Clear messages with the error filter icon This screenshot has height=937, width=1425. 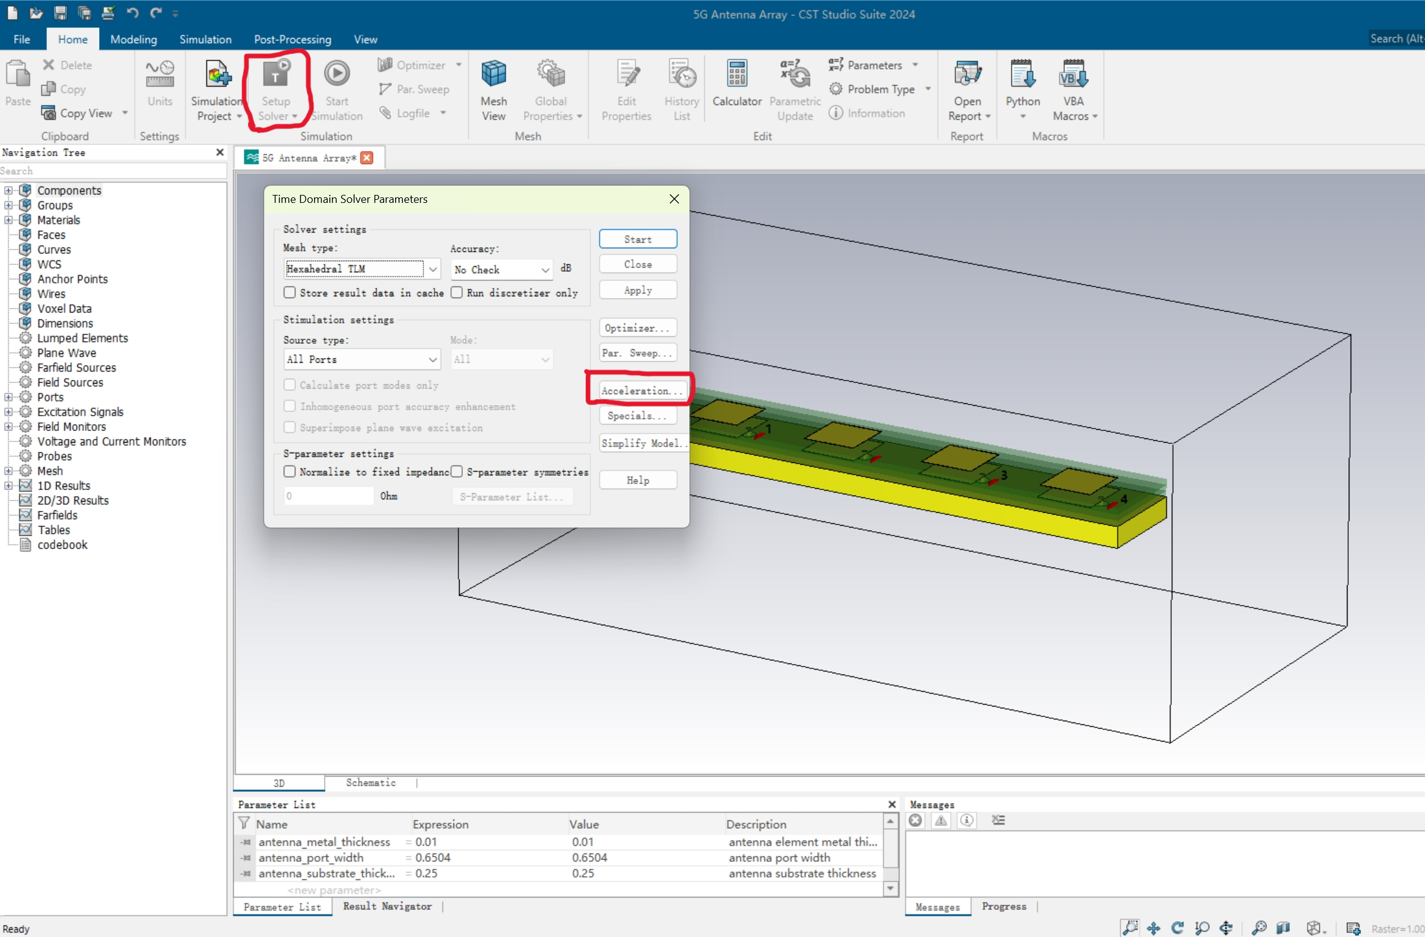tap(916, 820)
